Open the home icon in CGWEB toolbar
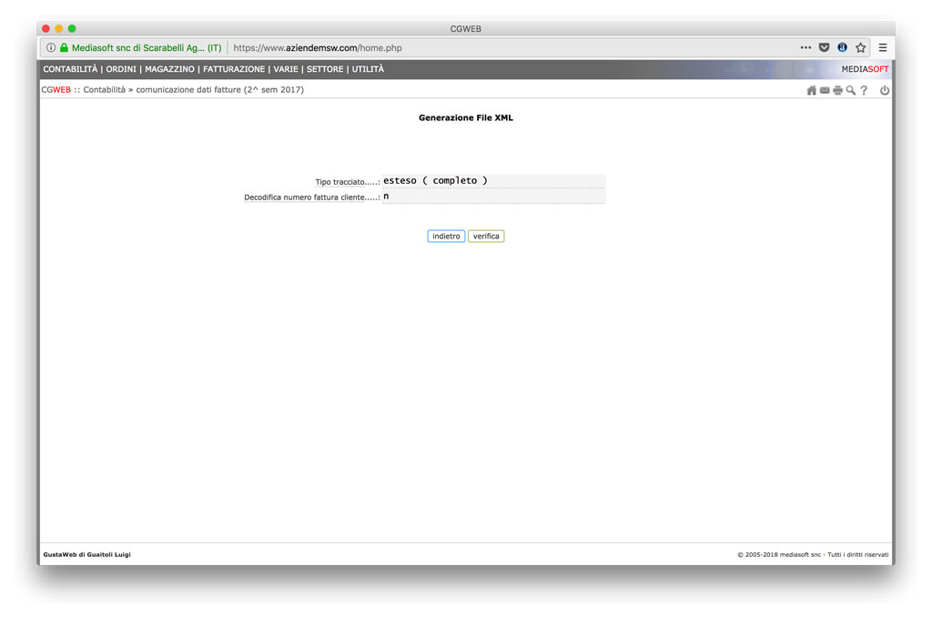 click(811, 90)
